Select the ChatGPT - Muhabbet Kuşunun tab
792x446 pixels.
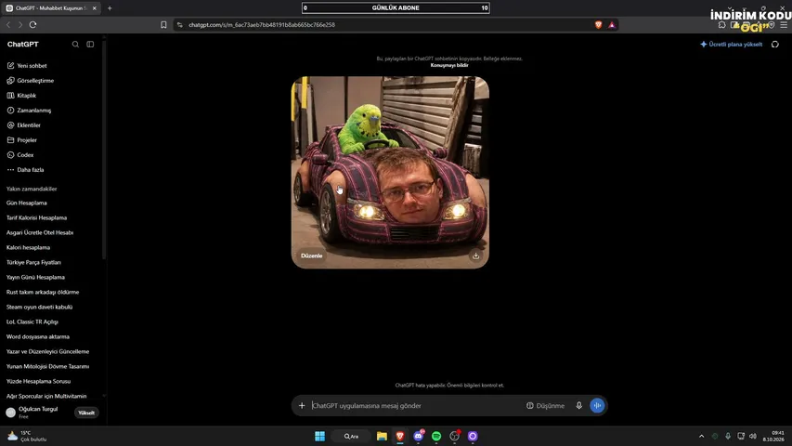point(50,8)
